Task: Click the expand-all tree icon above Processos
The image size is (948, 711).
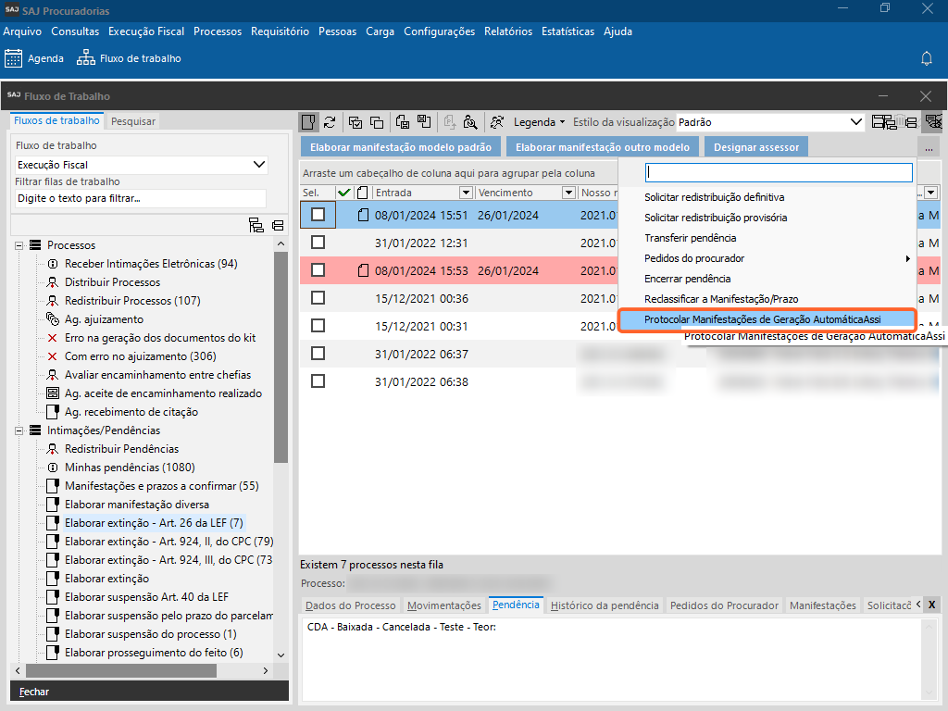Action: pyautogui.click(x=256, y=225)
